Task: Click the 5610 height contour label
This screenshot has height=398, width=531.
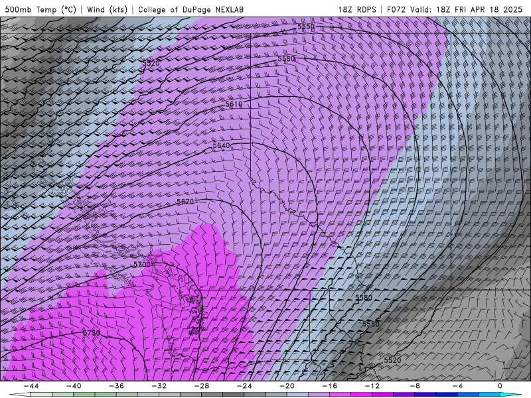Action: pos(234,104)
